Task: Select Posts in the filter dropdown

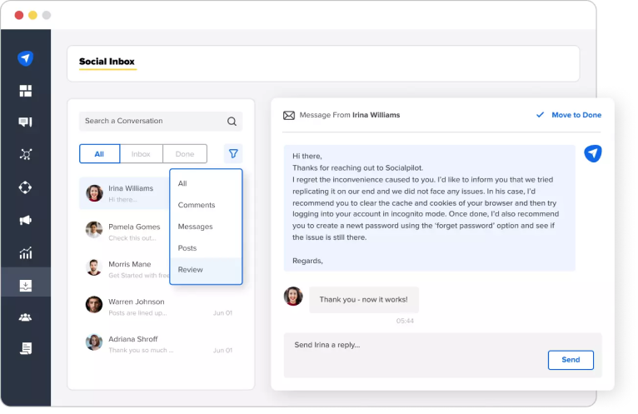Action: (x=206, y=248)
